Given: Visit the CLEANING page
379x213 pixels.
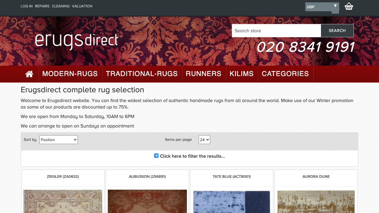Looking at the screenshot, I should 61,6.
